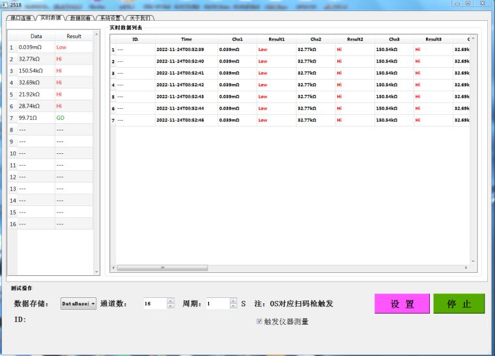Open the 串口连接 tab
495x356 pixels.
20,18
